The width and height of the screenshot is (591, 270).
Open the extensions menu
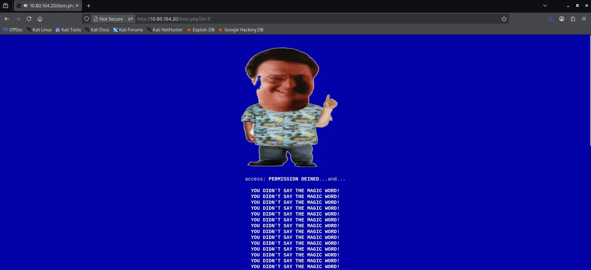pyautogui.click(x=573, y=19)
